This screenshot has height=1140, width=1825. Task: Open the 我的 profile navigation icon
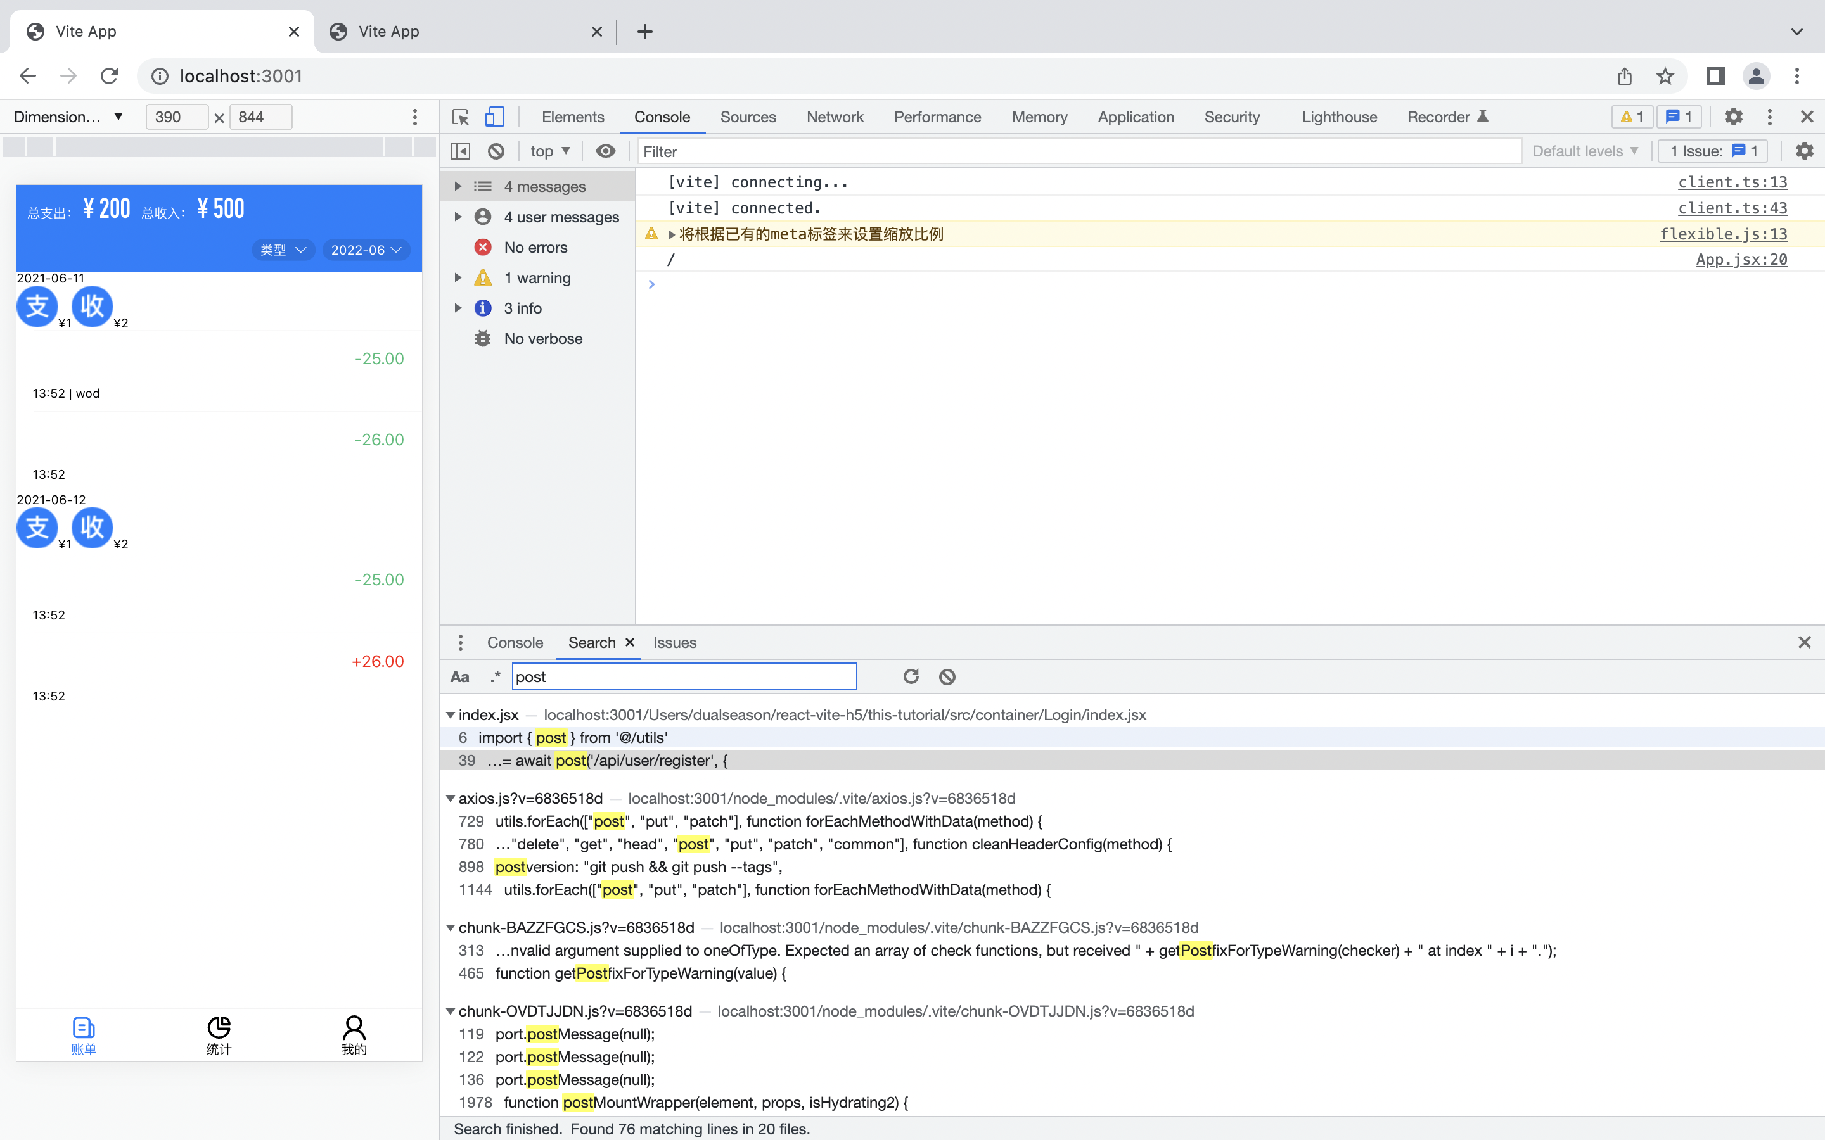(354, 1036)
